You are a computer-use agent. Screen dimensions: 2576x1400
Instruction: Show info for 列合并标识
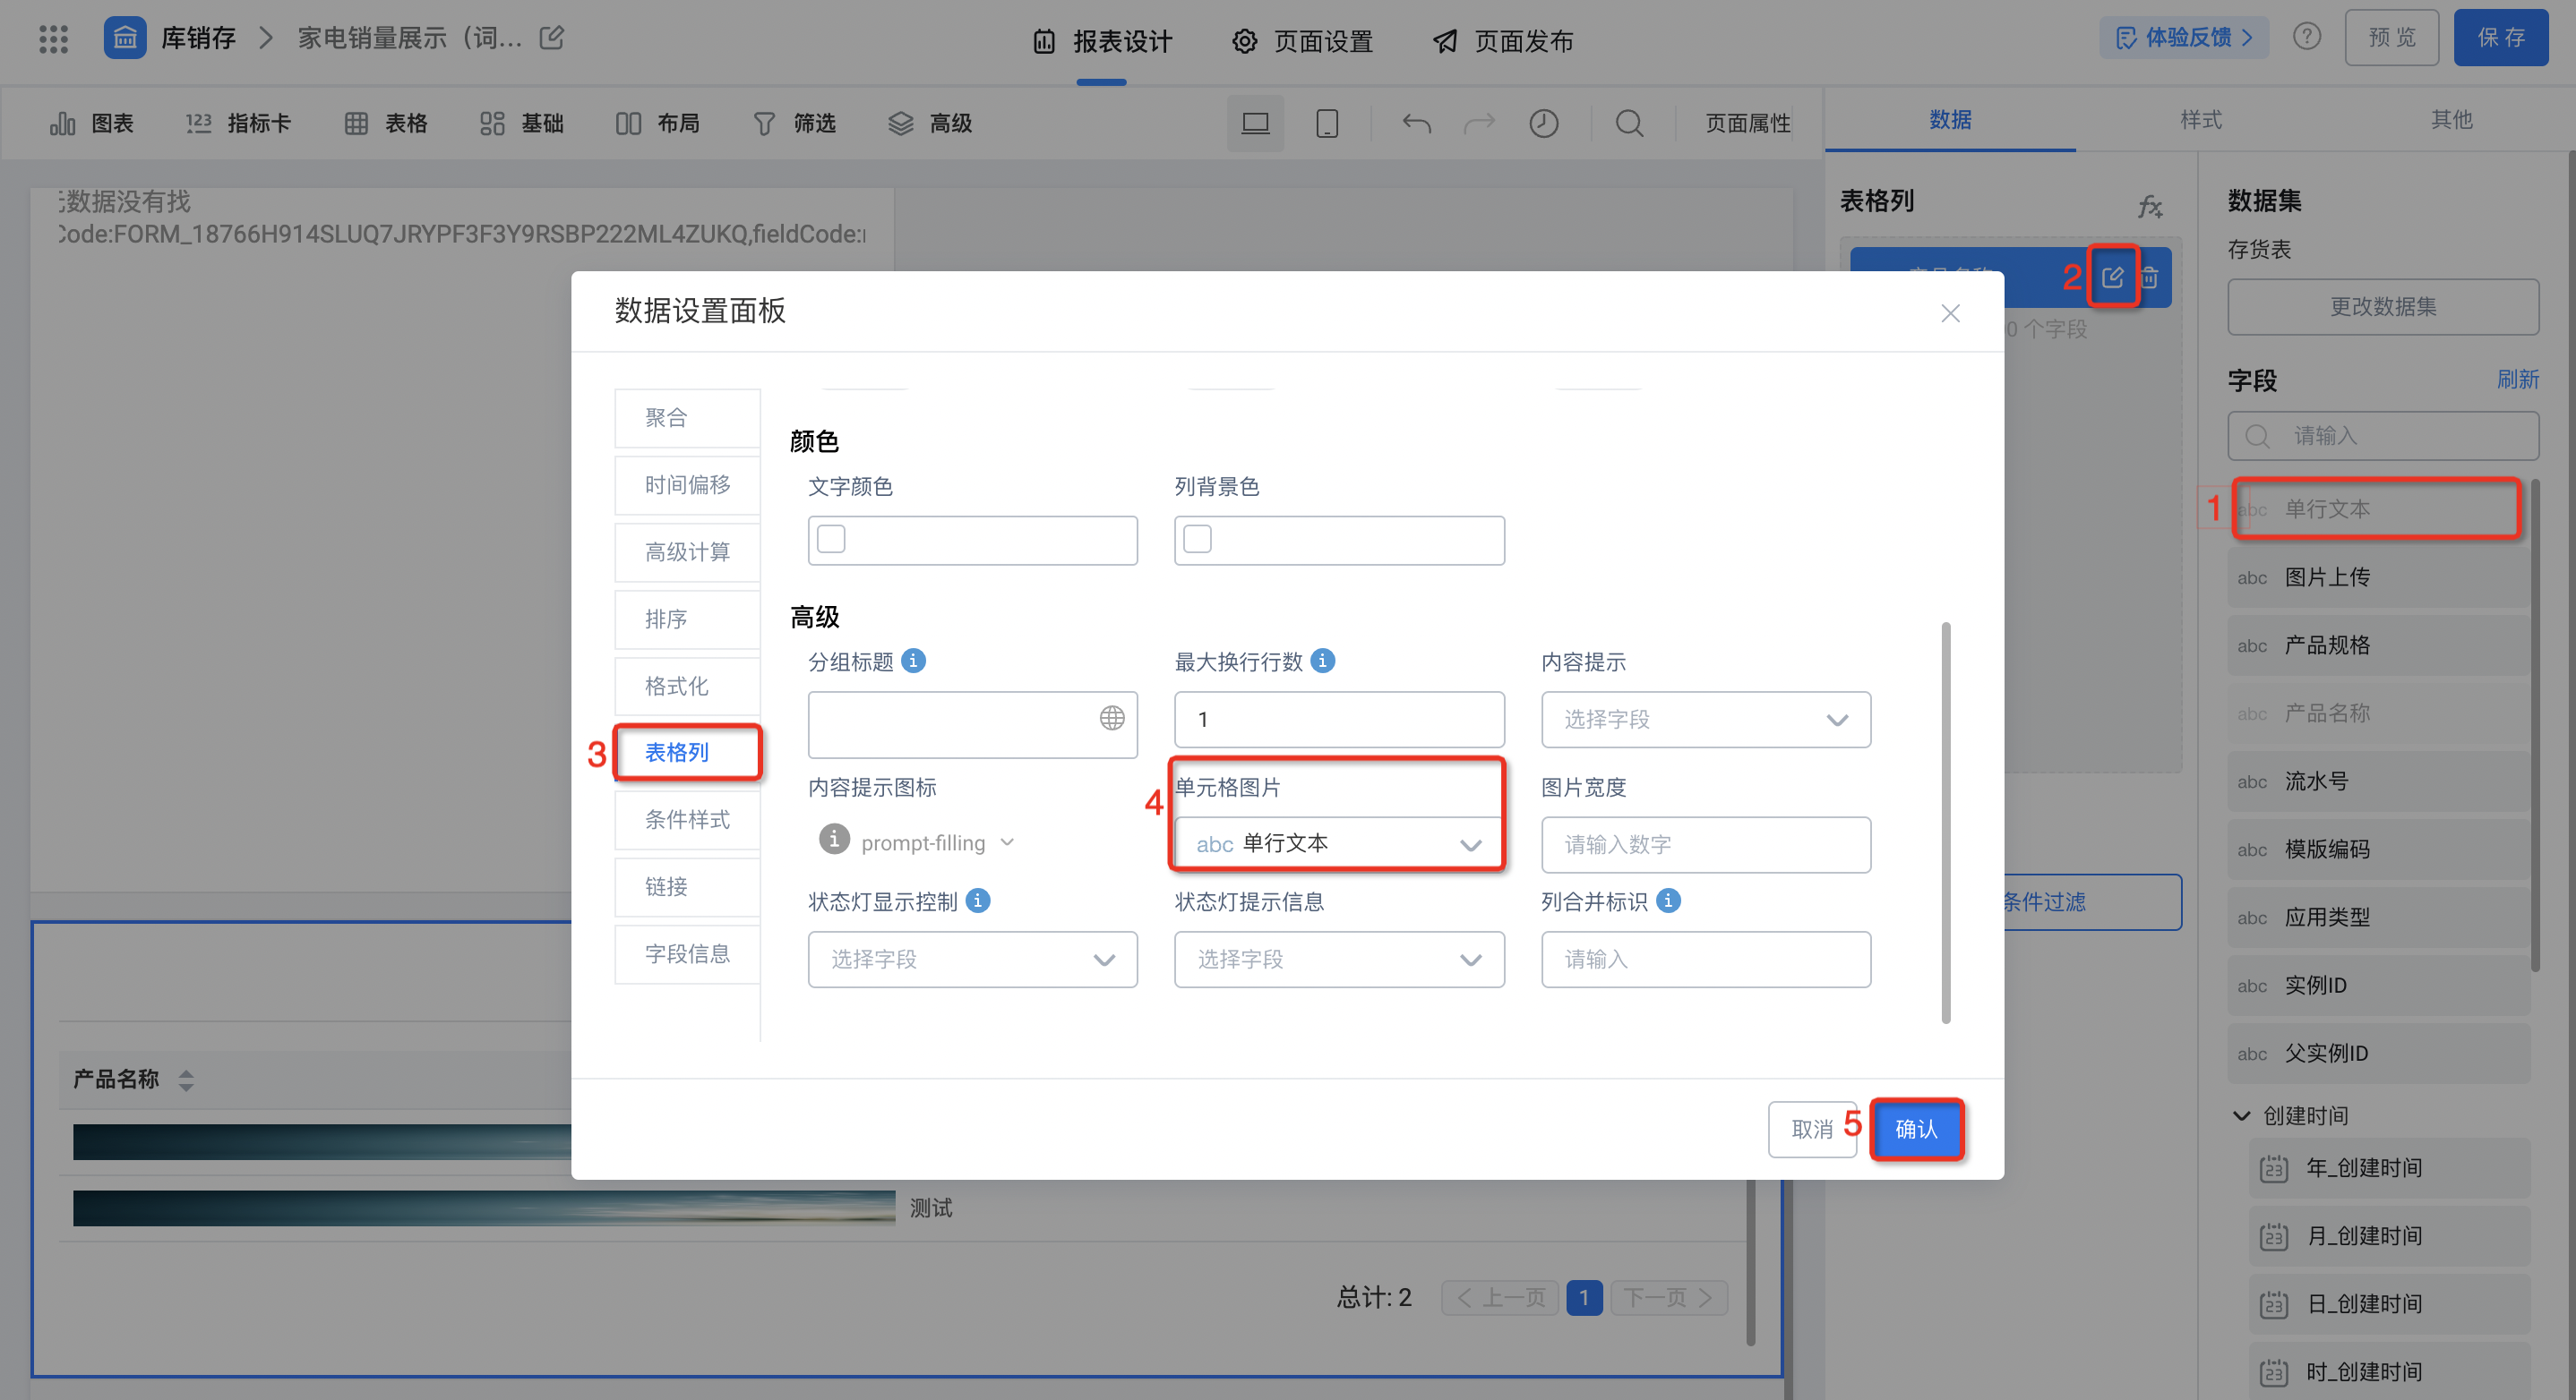click(x=1668, y=901)
